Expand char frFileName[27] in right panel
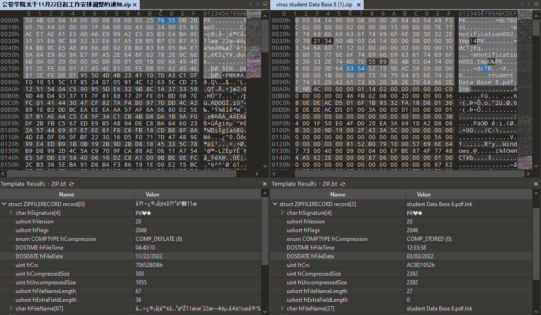 [x=282, y=309]
